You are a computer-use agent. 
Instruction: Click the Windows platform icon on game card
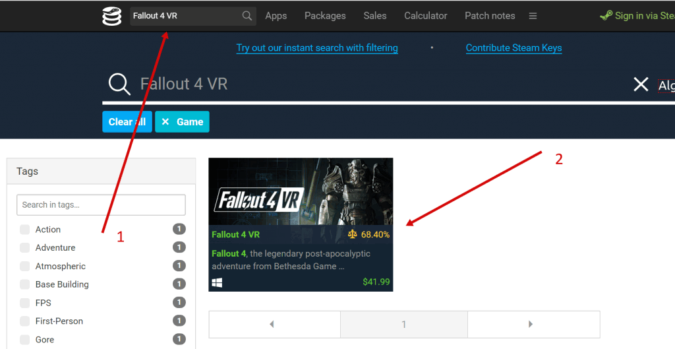[x=217, y=282]
